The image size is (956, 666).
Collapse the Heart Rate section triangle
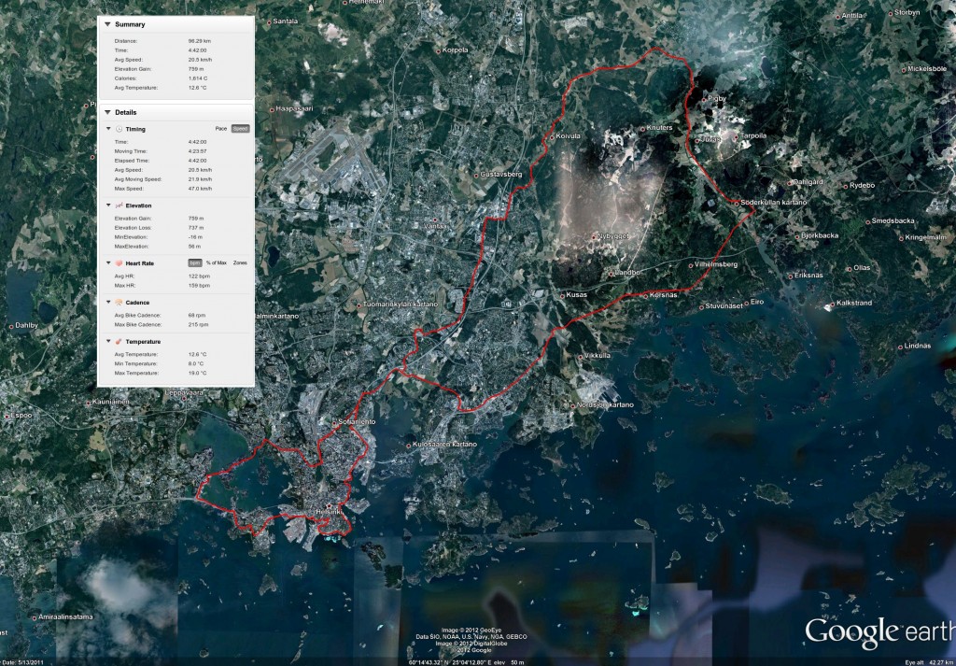(108, 263)
